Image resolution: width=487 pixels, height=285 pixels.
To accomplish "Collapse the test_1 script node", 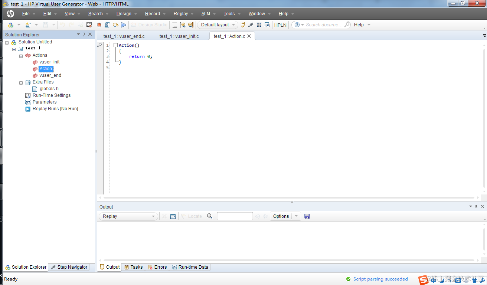I will click(14, 49).
